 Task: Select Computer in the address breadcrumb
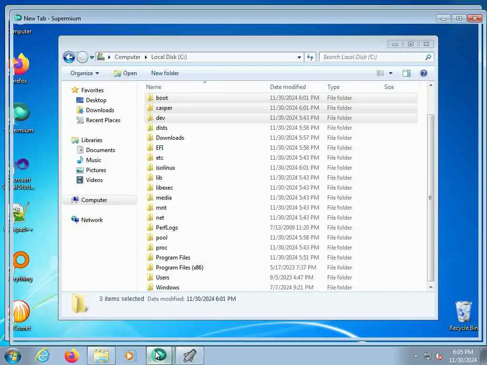coord(127,57)
